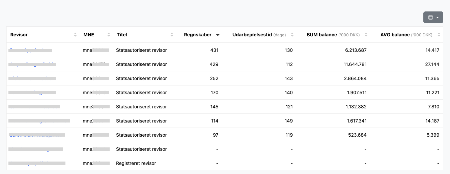Click the Regnskaber column header text
450x174 pixels.
tap(198, 35)
